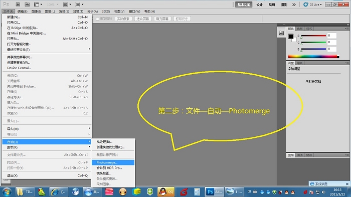The height and width of the screenshot is (197, 351).
Task: Click the Ps application logo
Action: (x=6, y=5)
